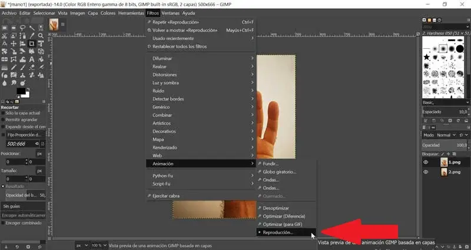Click delete brush icon below brushes
The width and height of the screenshot is (471, 250).
tap(450, 121)
